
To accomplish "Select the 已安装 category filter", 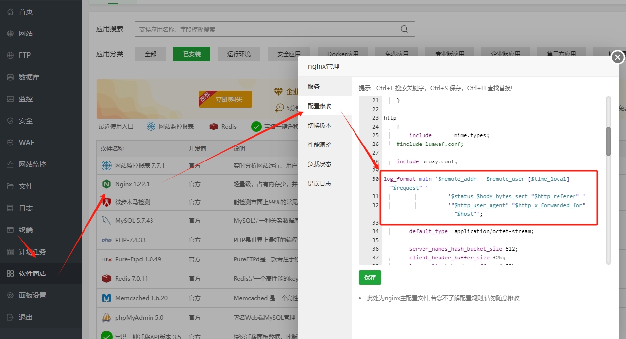I will [x=192, y=54].
